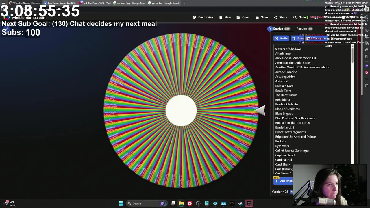
Task: Click the Add wheel button
Action: pyautogui.click(x=283, y=181)
